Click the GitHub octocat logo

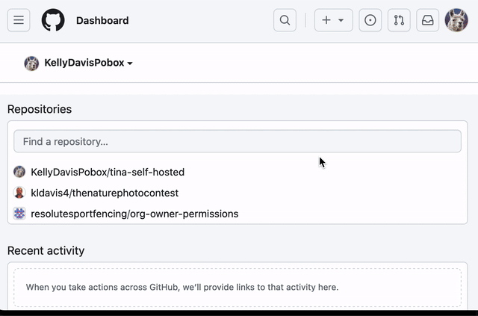(53, 20)
